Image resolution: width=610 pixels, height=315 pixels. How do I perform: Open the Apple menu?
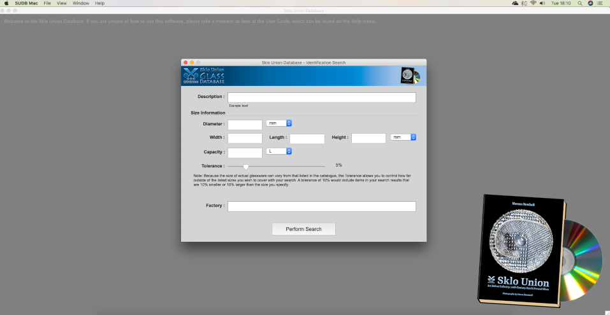(6, 3)
